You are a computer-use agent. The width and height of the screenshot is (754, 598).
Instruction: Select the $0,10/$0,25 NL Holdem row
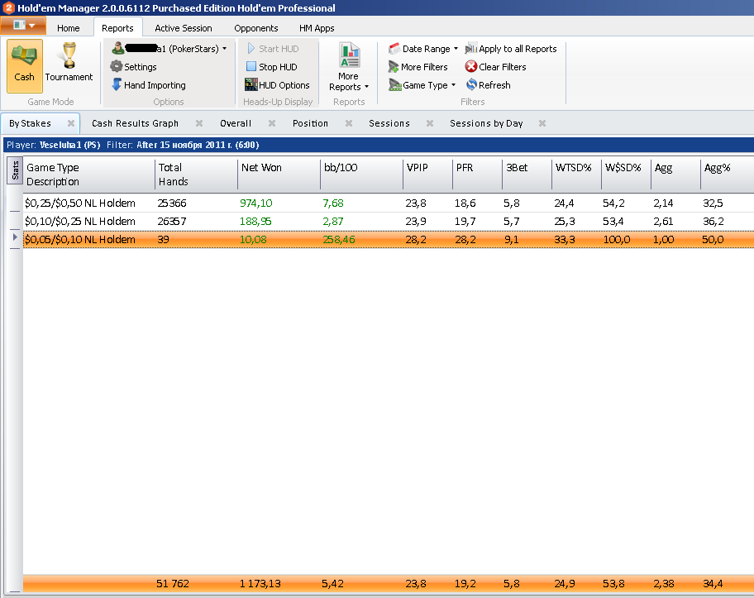(x=388, y=222)
